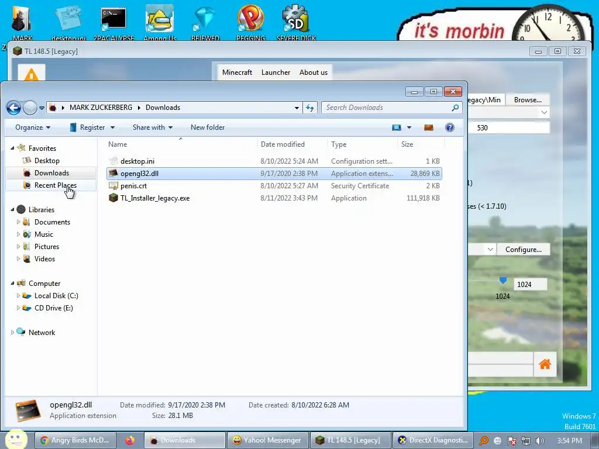Click the Explorer help question mark icon

tap(450, 127)
